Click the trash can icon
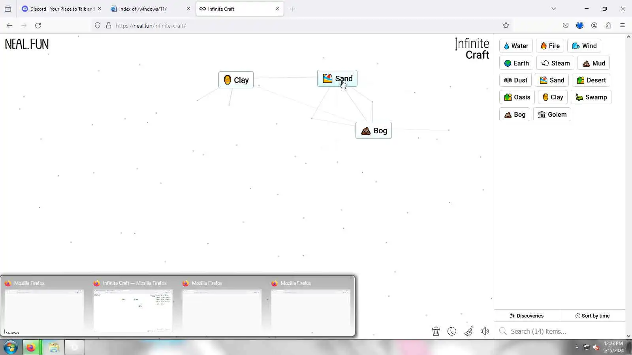The image size is (632, 355). click(x=436, y=331)
